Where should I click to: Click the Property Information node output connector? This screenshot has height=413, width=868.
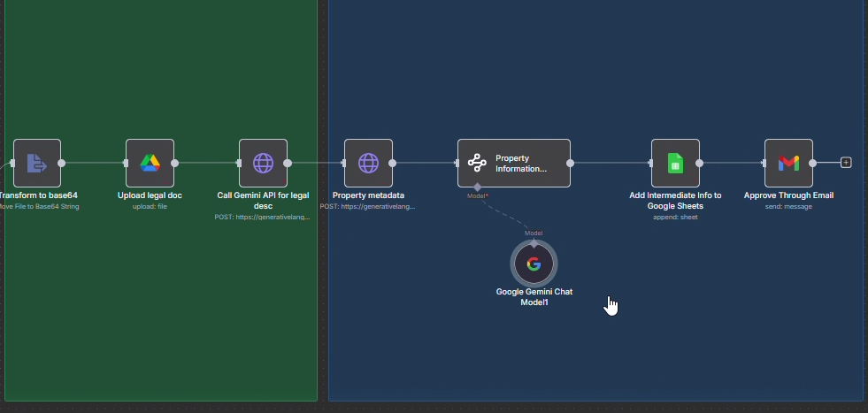tap(571, 163)
